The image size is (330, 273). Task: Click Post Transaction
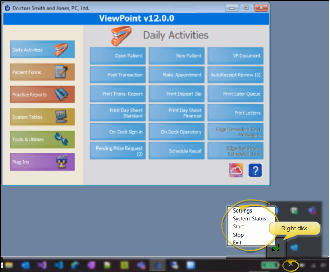pyautogui.click(x=118, y=75)
